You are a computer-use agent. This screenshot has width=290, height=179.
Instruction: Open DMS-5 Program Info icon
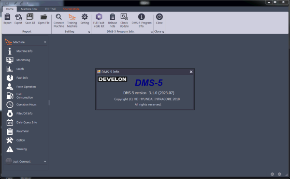142,17
